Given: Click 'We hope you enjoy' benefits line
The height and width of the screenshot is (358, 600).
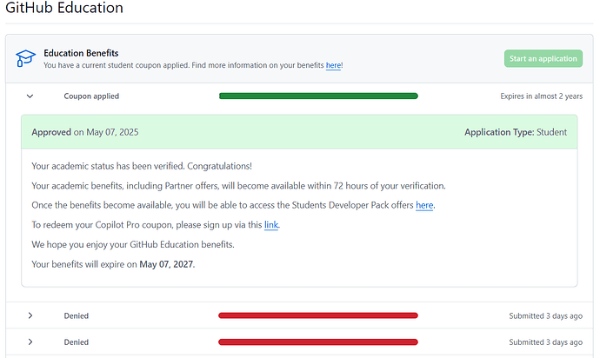Looking at the screenshot, I should tap(133, 244).
